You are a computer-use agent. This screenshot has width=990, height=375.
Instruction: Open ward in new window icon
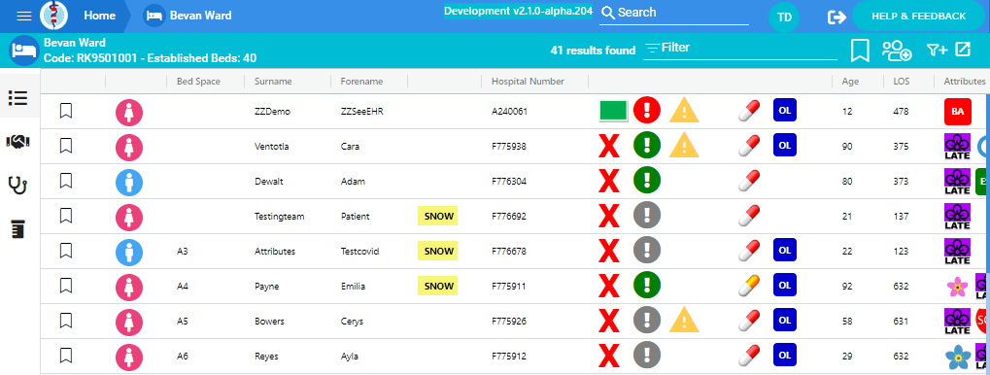coord(963,50)
